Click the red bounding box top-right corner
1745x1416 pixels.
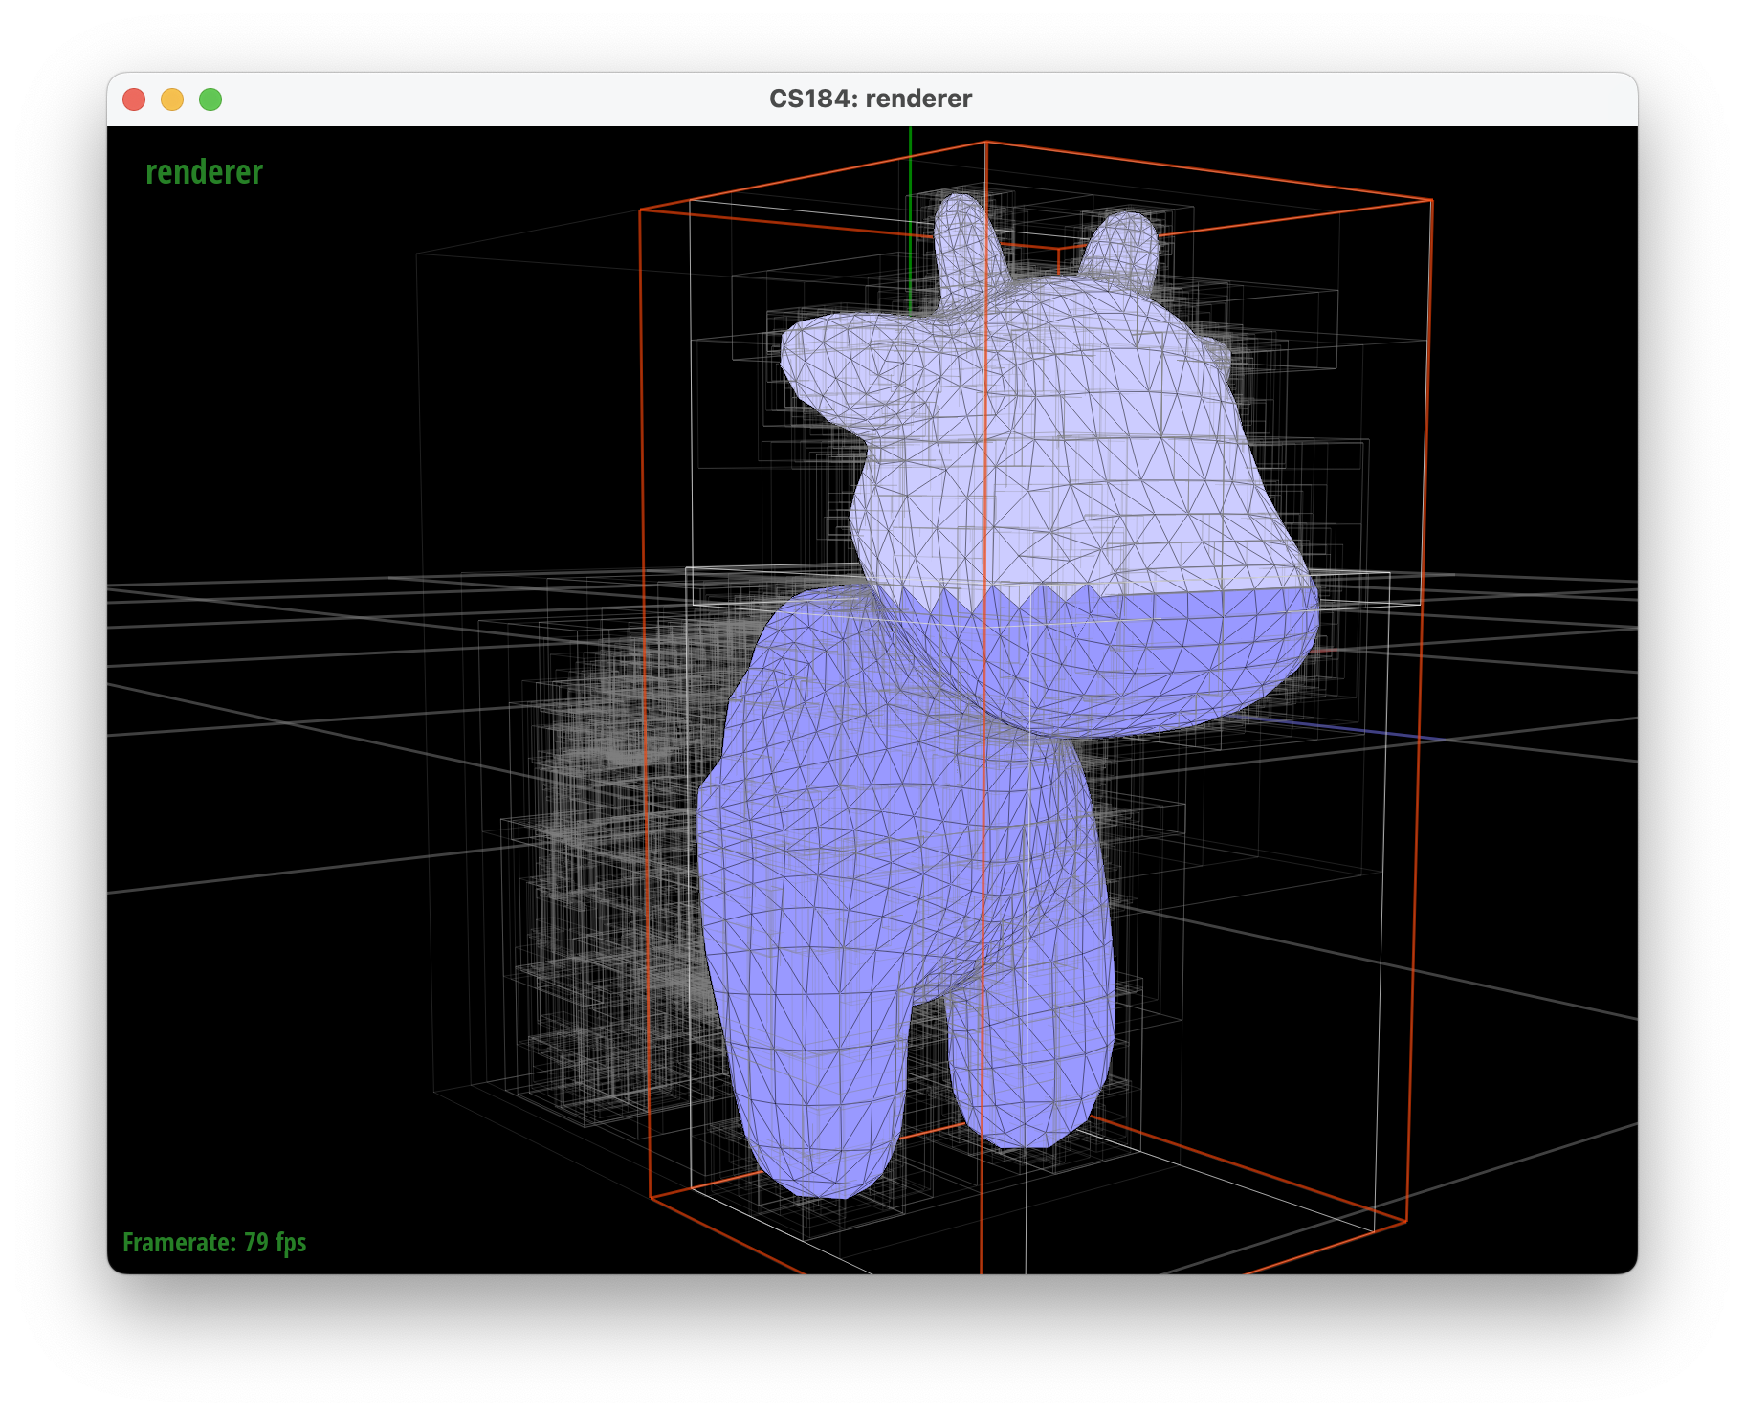pyautogui.click(x=1431, y=201)
